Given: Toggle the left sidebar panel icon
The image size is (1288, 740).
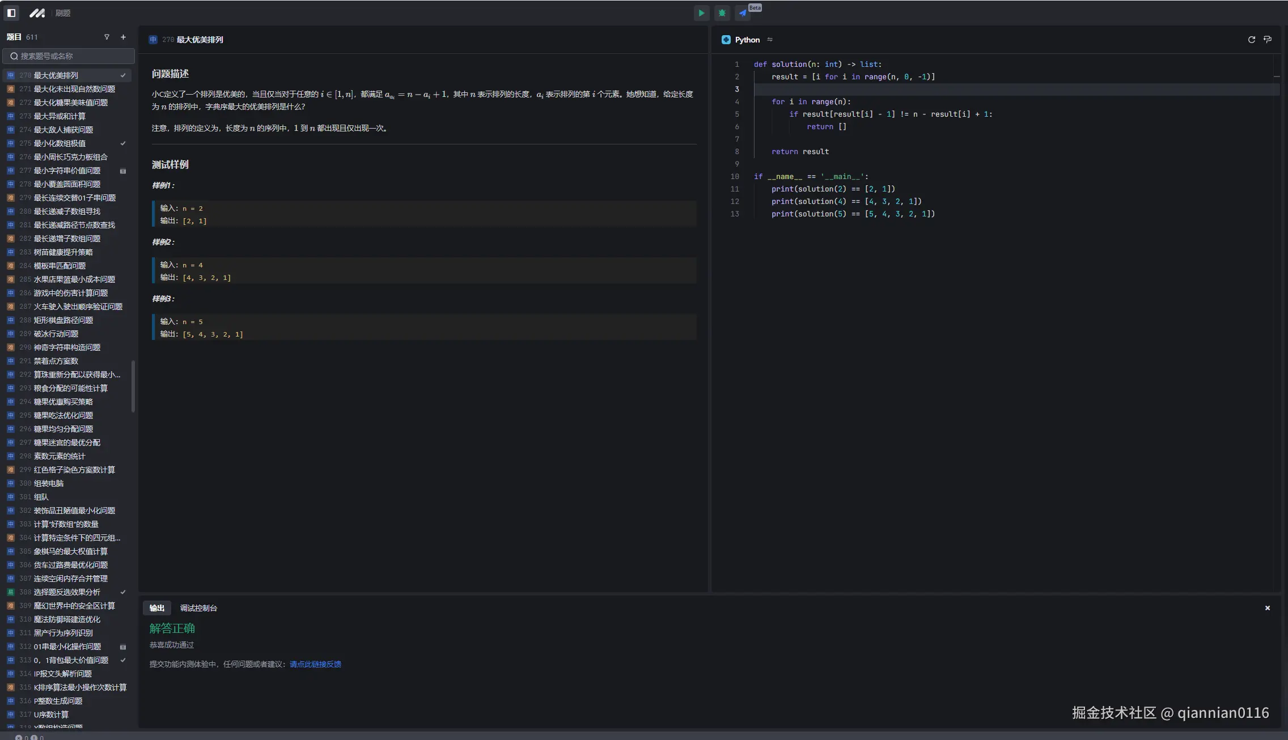Looking at the screenshot, I should [11, 12].
